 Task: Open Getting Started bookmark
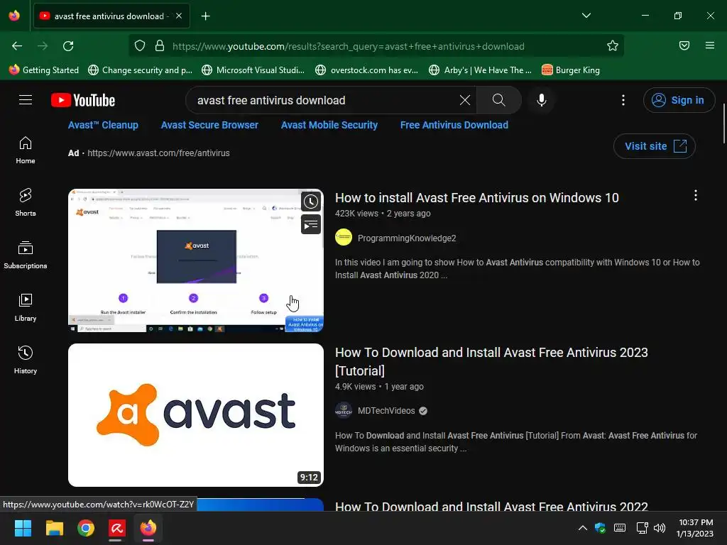44,70
